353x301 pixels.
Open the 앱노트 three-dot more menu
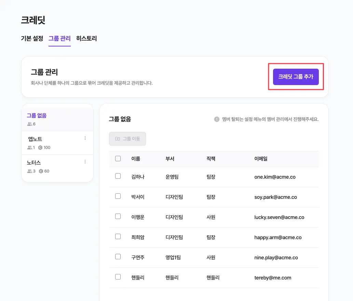click(85, 138)
